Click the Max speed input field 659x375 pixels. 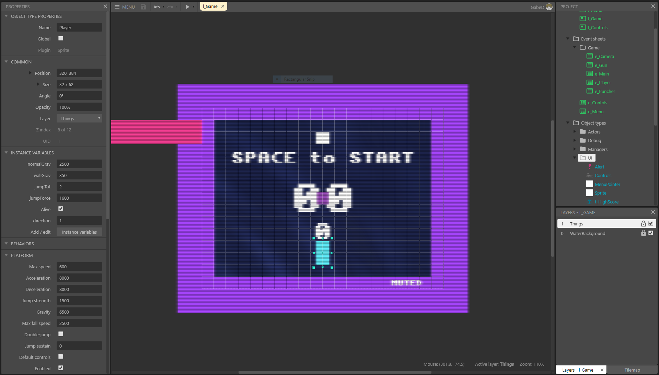pos(79,267)
